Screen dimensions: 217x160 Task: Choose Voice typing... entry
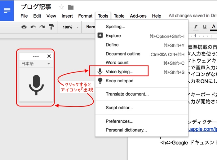[142, 71]
